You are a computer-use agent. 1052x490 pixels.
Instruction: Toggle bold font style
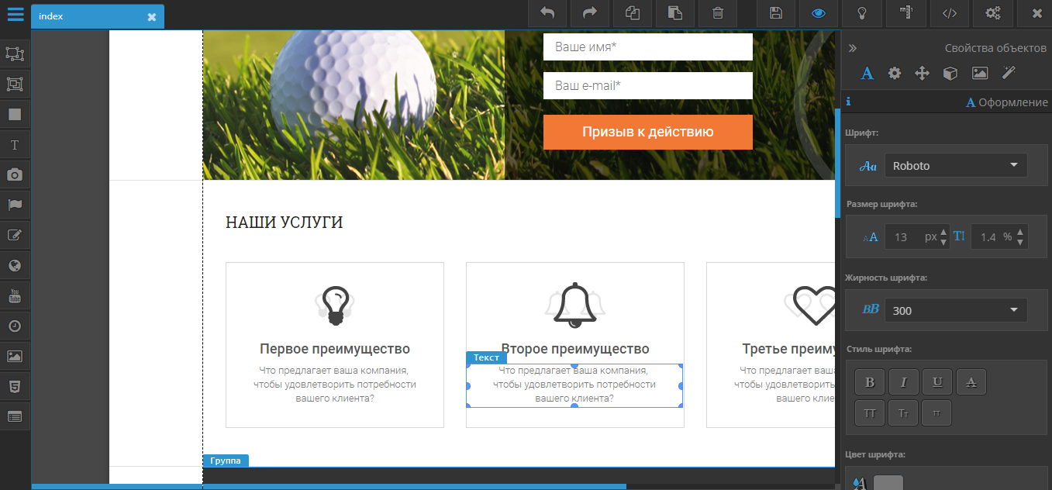point(869,381)
